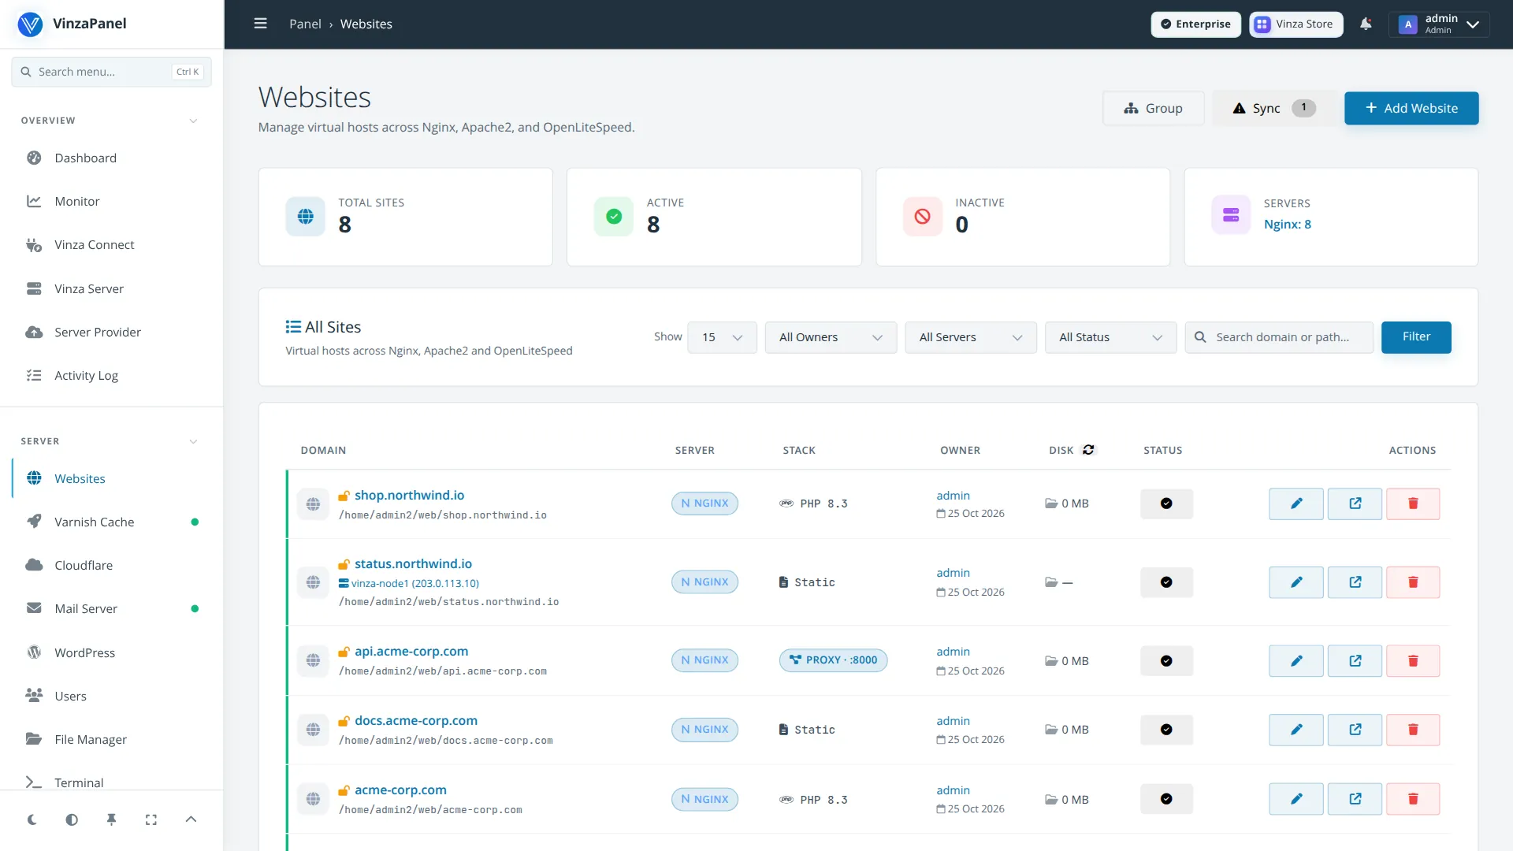The height and width of the screenshot is (851, 1513).
Task: Open the All Status dropdown
Action: pos(1110,337)
